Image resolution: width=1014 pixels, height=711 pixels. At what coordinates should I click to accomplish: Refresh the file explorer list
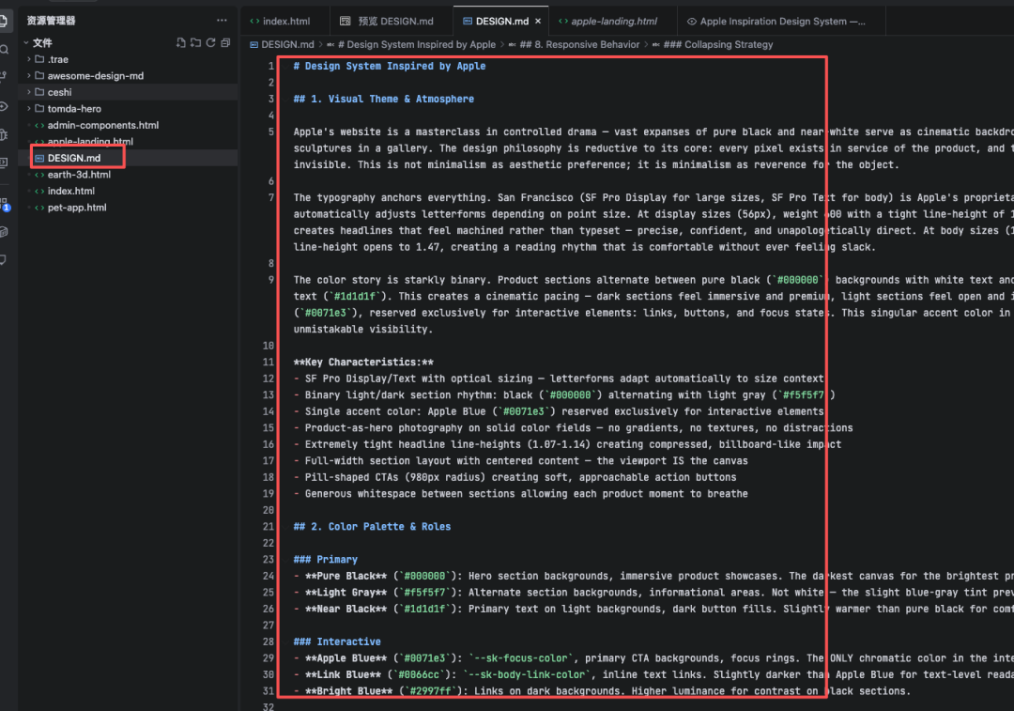[210, 42]
